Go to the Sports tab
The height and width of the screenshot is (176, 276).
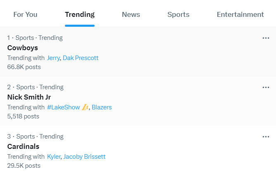tap(178, 14)
